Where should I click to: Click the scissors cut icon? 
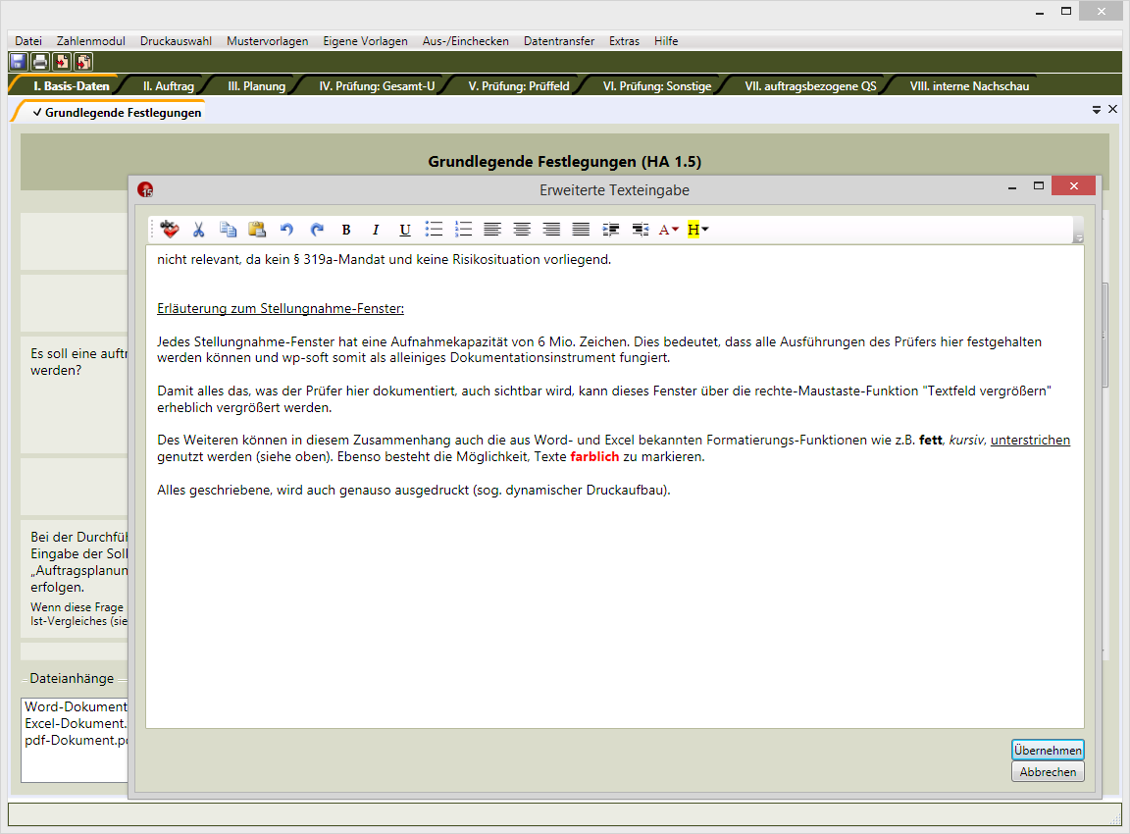(198, 230)
